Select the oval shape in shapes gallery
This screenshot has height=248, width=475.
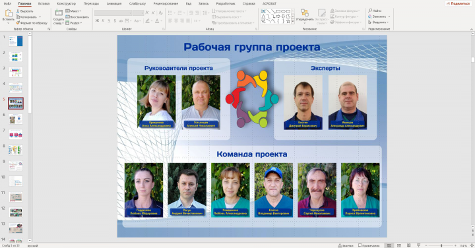pyautogui.click(x=283, y=11)
